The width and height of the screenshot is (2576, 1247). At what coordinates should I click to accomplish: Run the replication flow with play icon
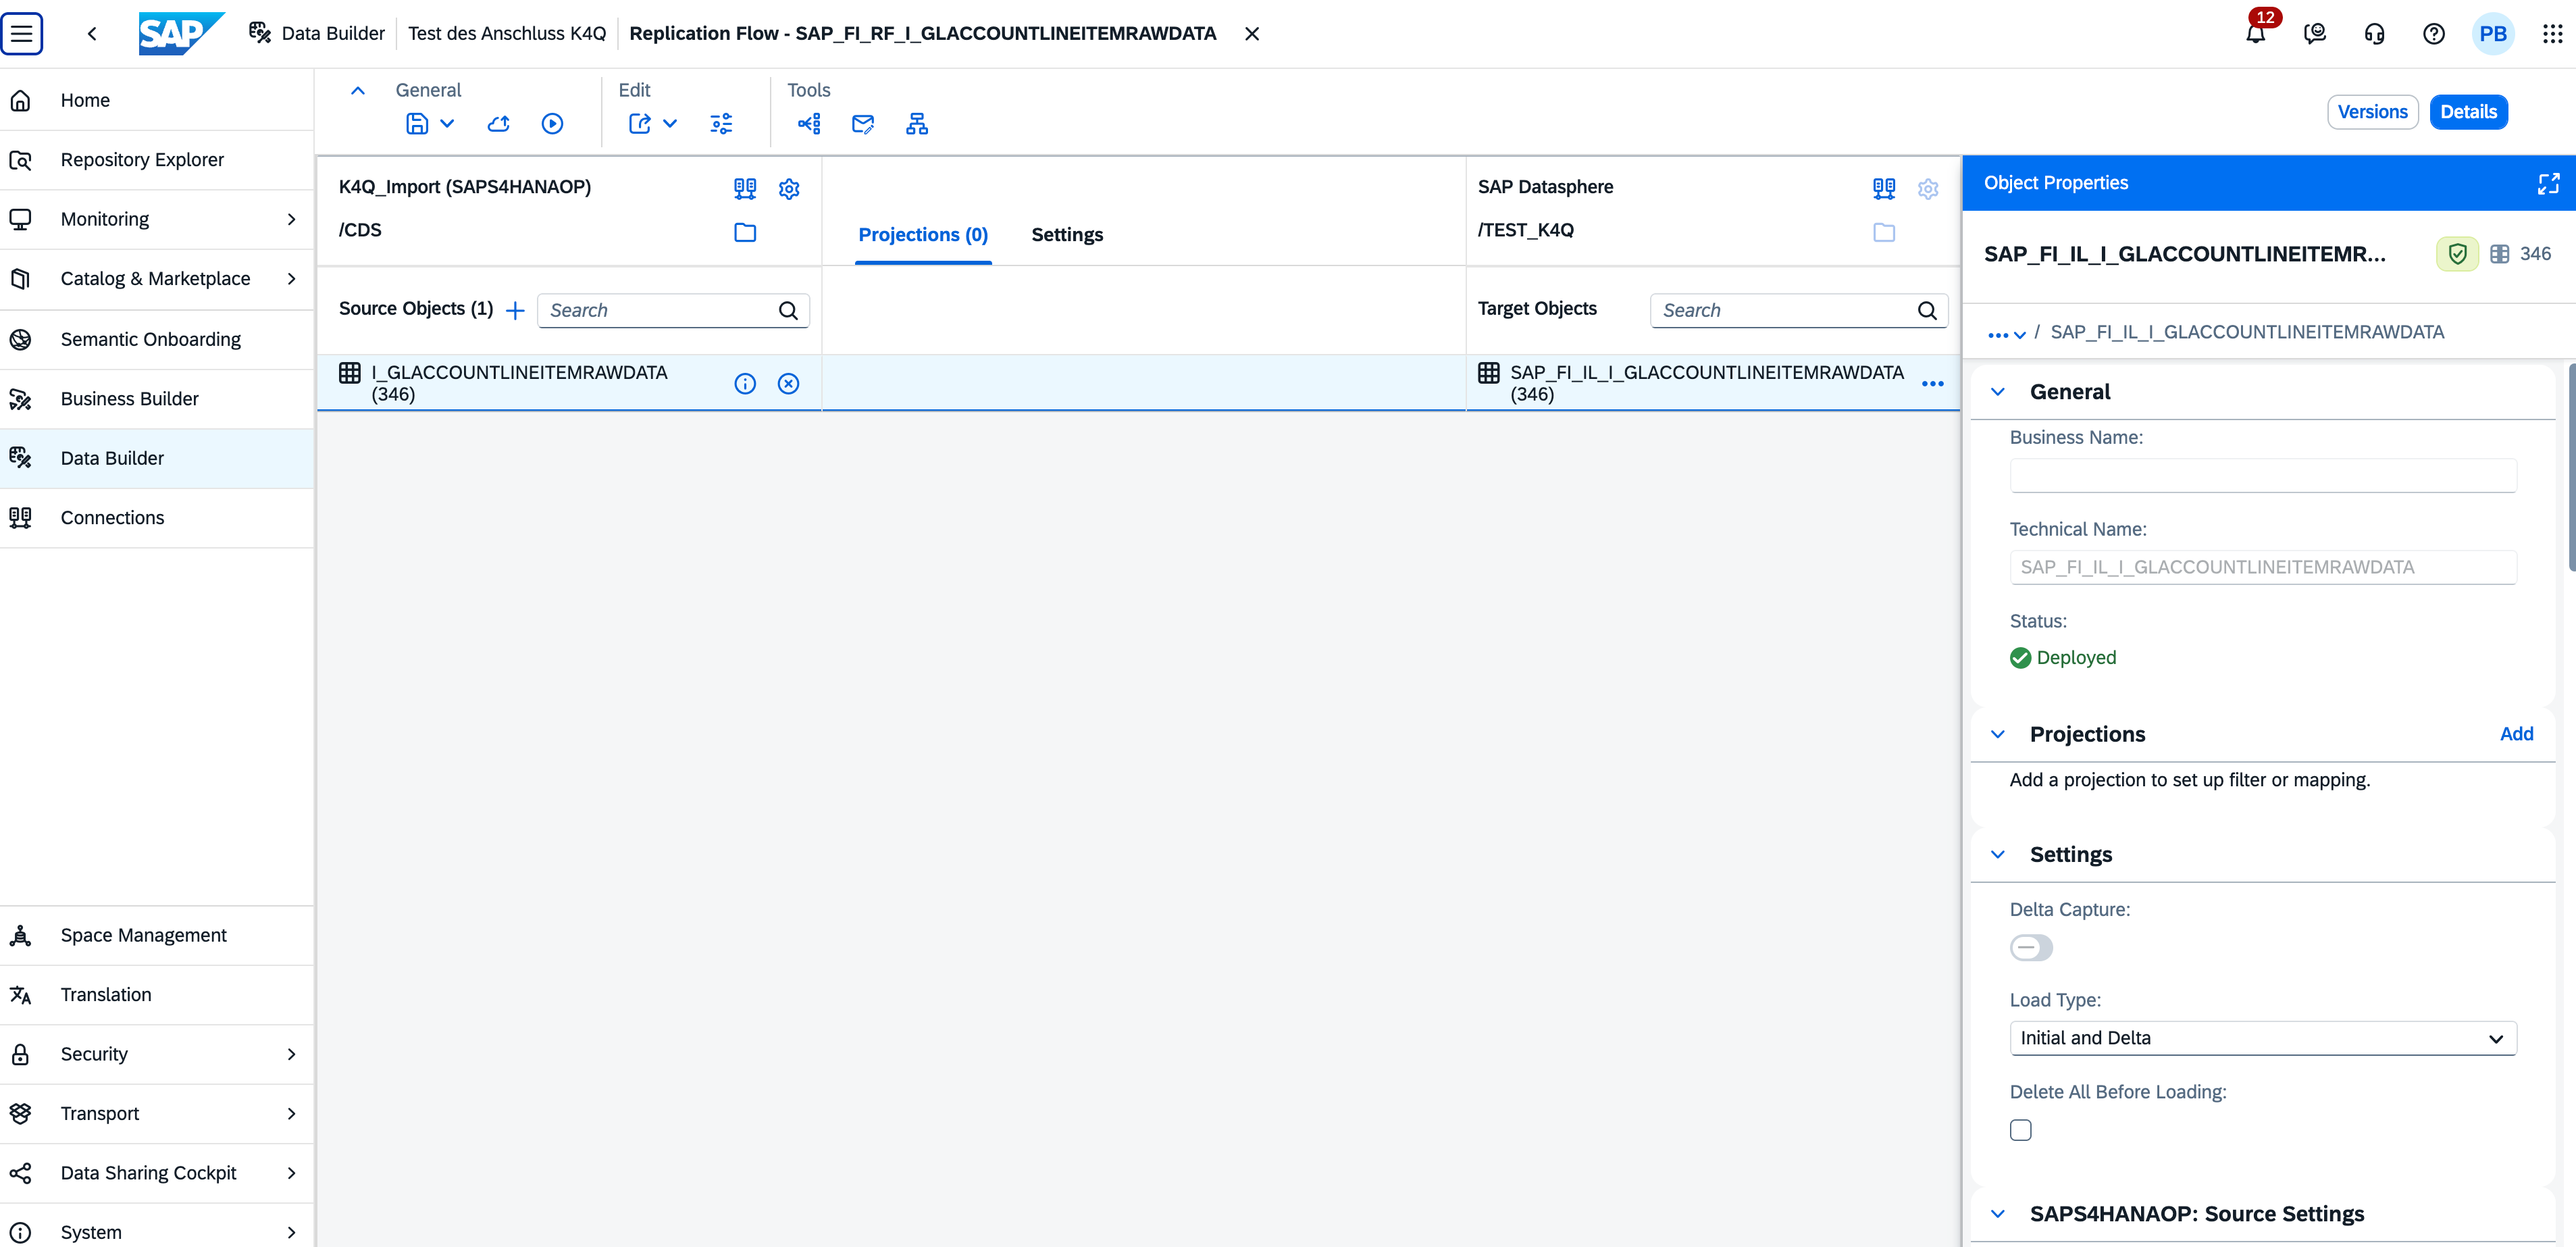click(552, 123)
